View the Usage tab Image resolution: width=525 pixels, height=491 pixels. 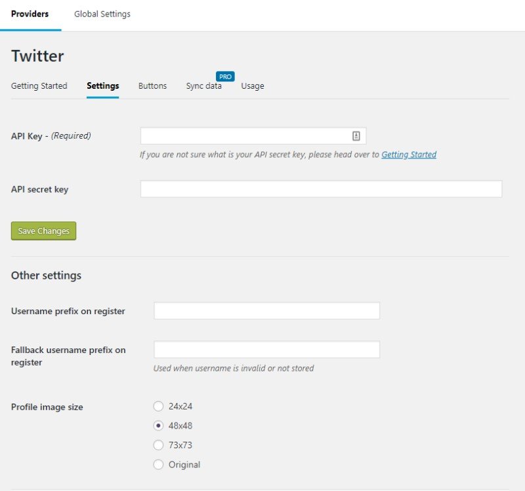[x=253, y=85]
